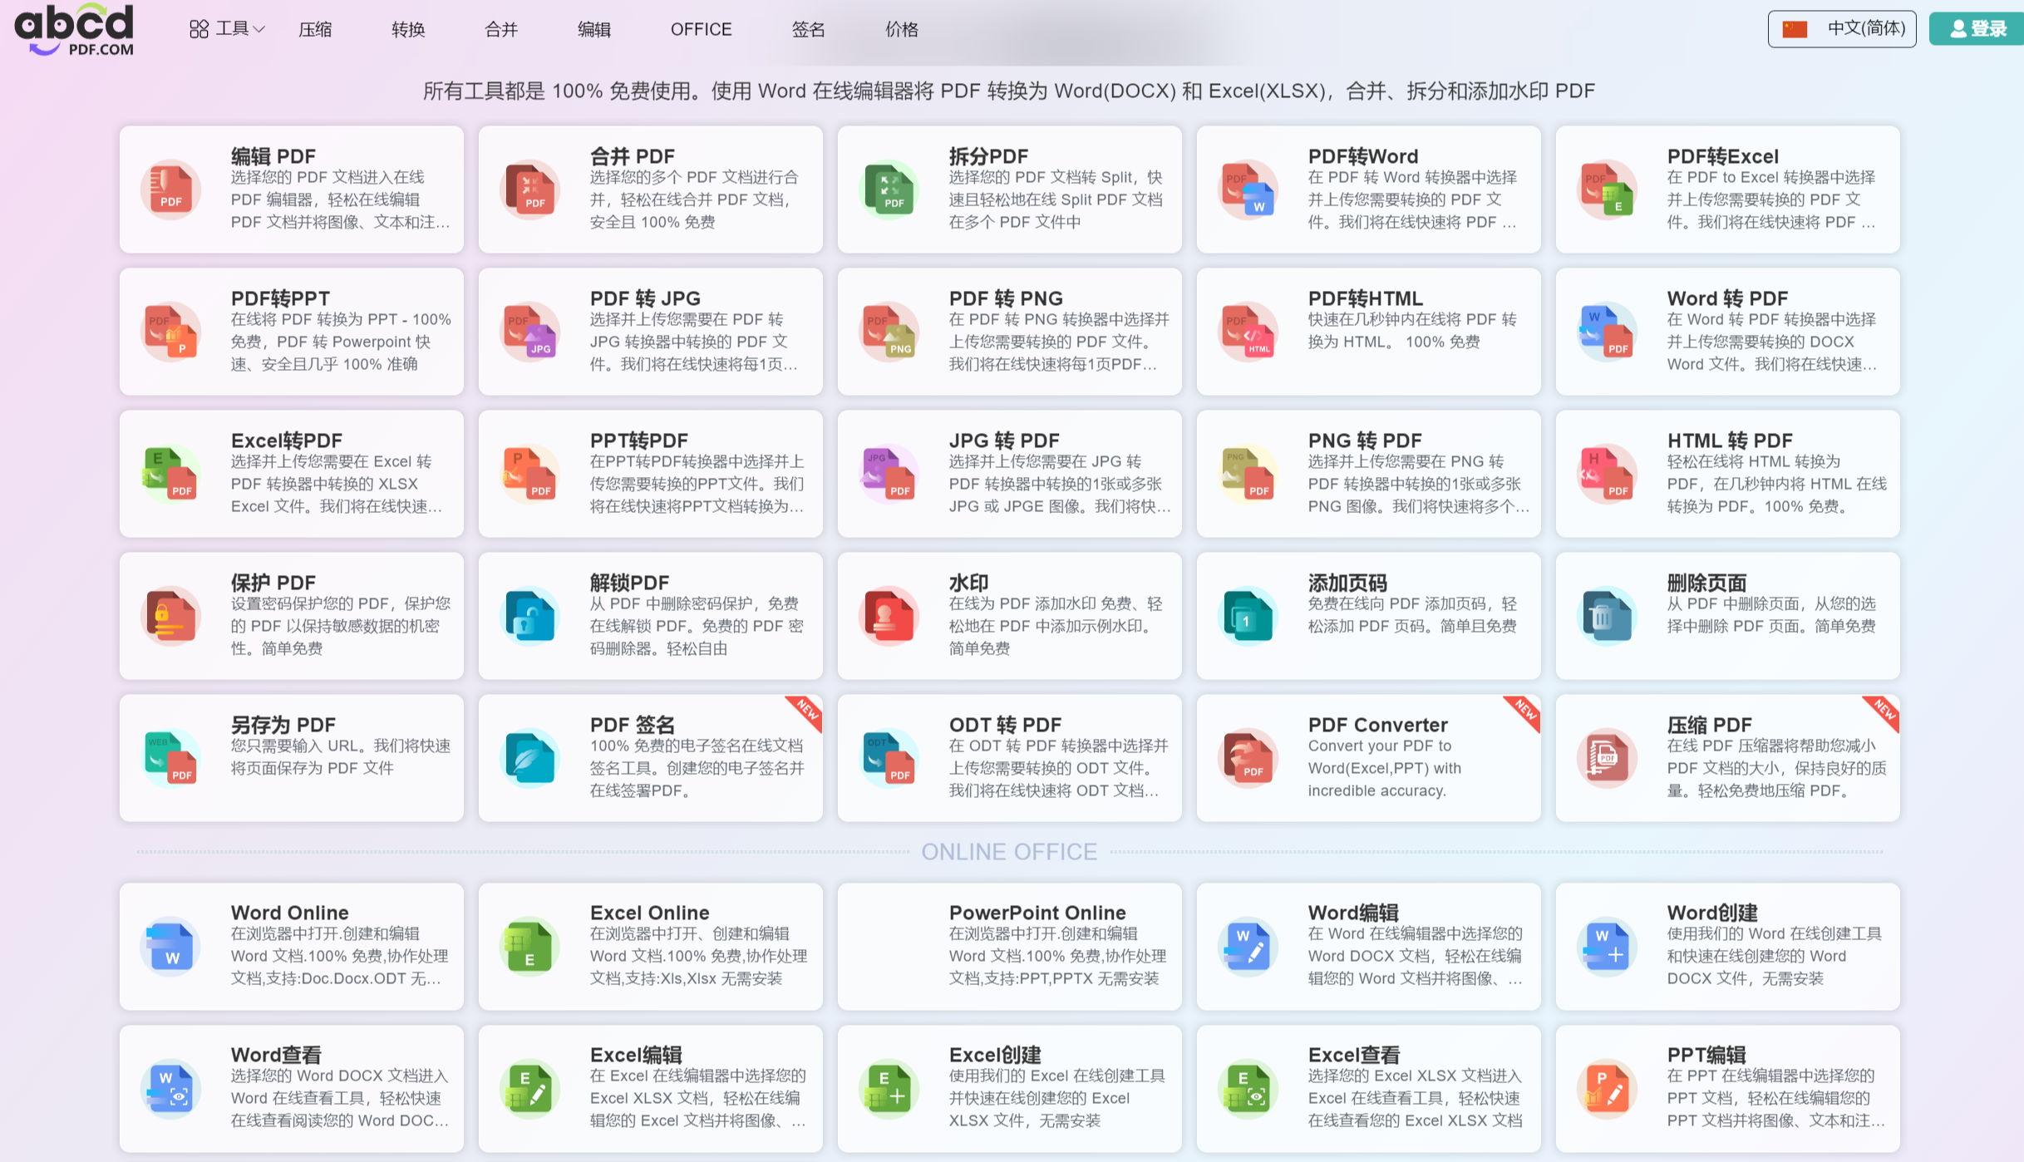Open the Word Online tool icon
The height and width of the screenshot is (1162, 2024).
[x=170, y=947]
